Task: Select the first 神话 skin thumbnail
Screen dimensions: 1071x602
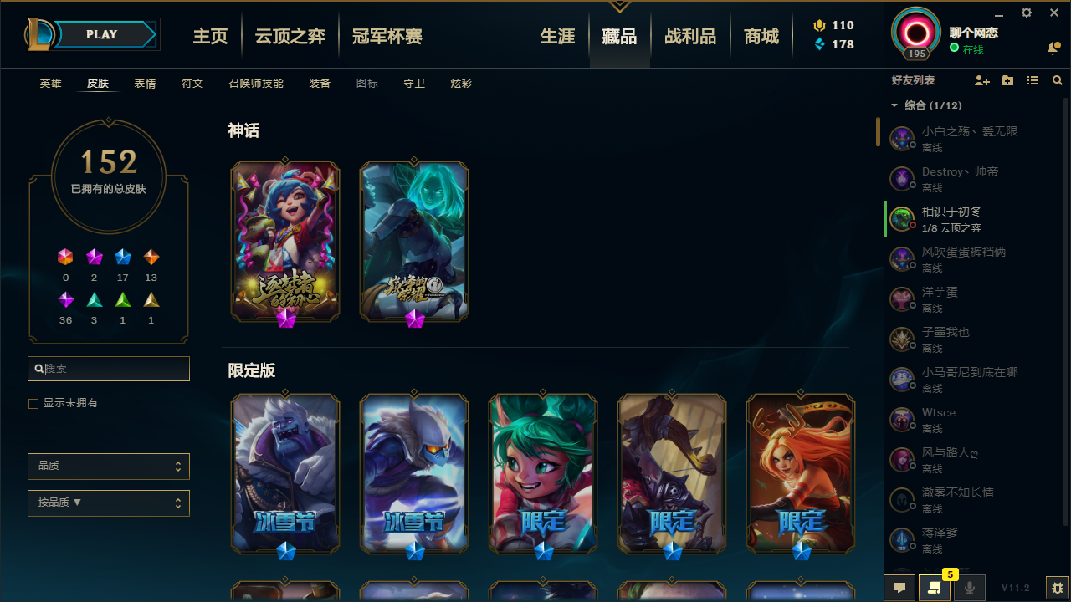Action: [285, 242]
